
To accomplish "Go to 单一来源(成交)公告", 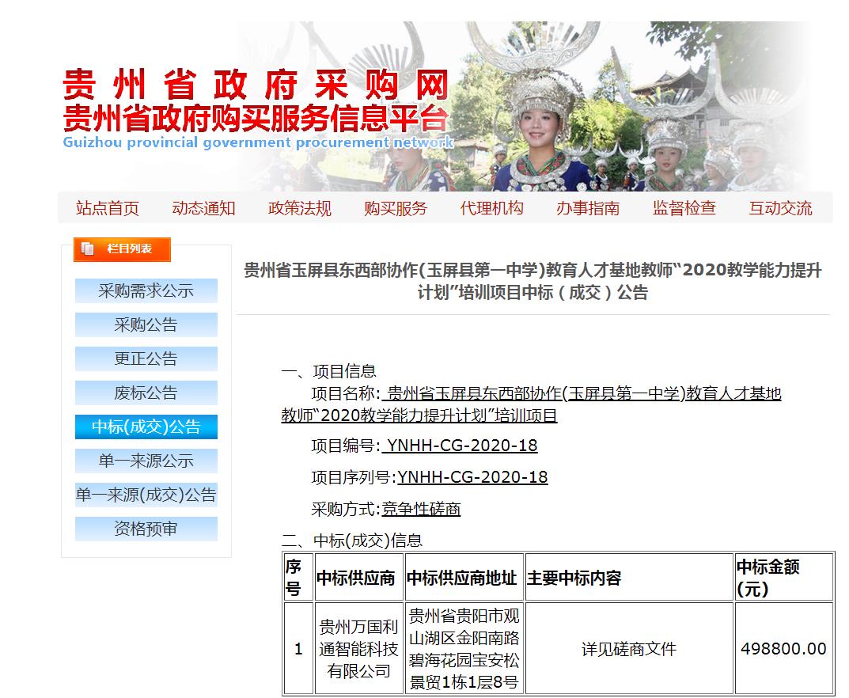I will [146, 495].
